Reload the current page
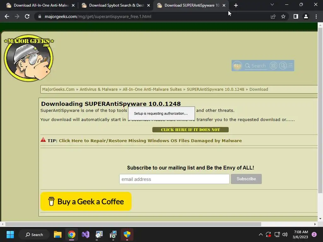Screen dimensions: 323x242 [x=27, y=16]
